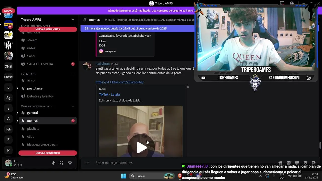Select the memes channel

(48, 121)
